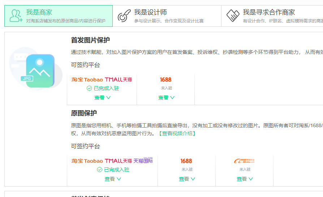
Task: Click 可签约平台 label under 原图保护
Action: tap(86, 146)
